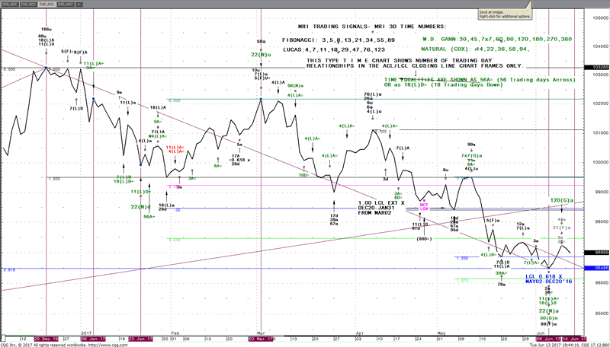Screen dimensions: 610x347
Task: Open the first DXE,ADC chart tab
Action: (x=10, y=3)
